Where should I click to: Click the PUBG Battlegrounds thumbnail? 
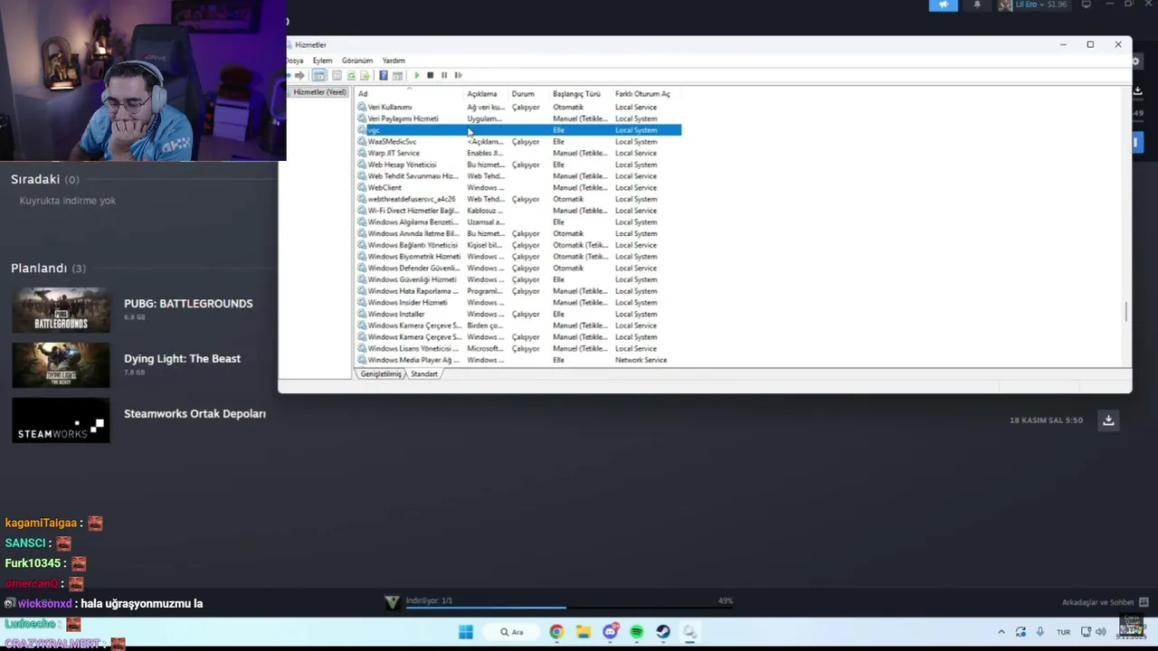pos(61,310)
